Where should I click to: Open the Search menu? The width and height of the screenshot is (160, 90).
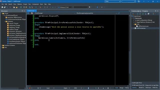click(x=10, y=4)
